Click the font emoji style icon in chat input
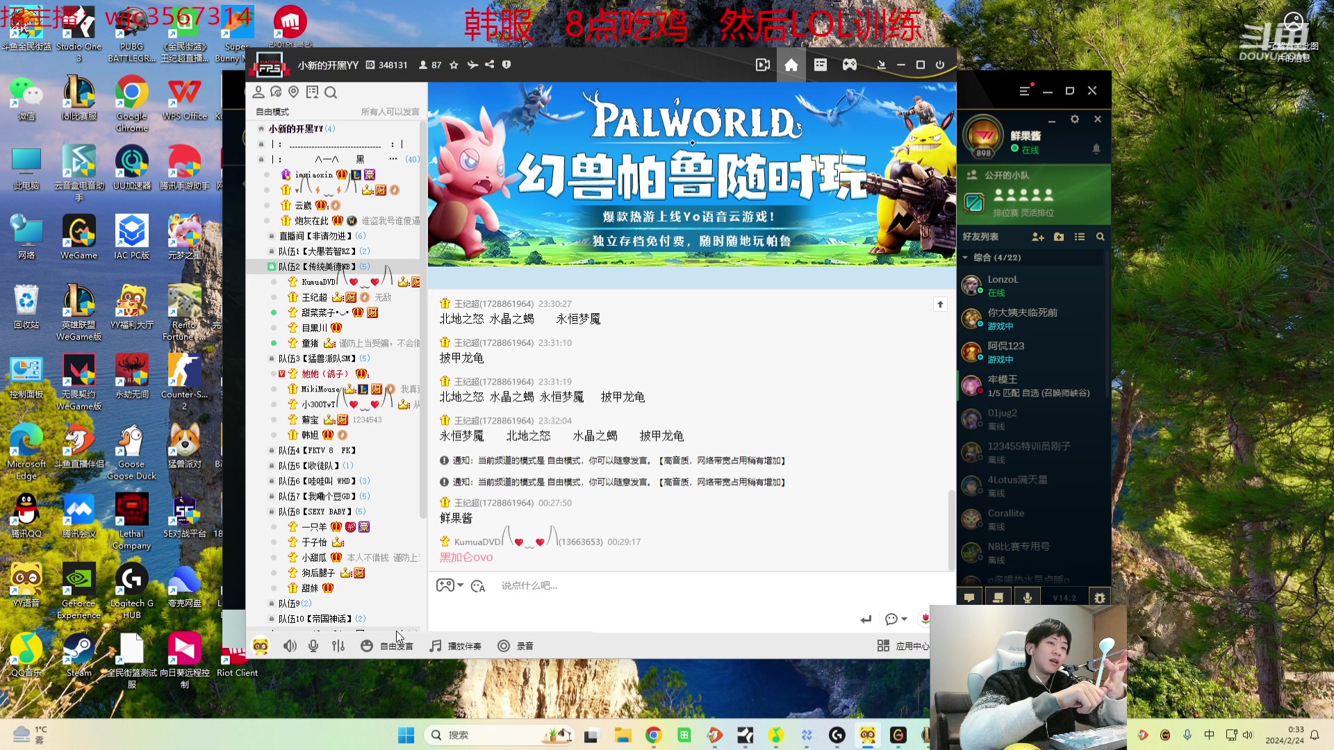1334x750 pixels. tap(478, 586)
